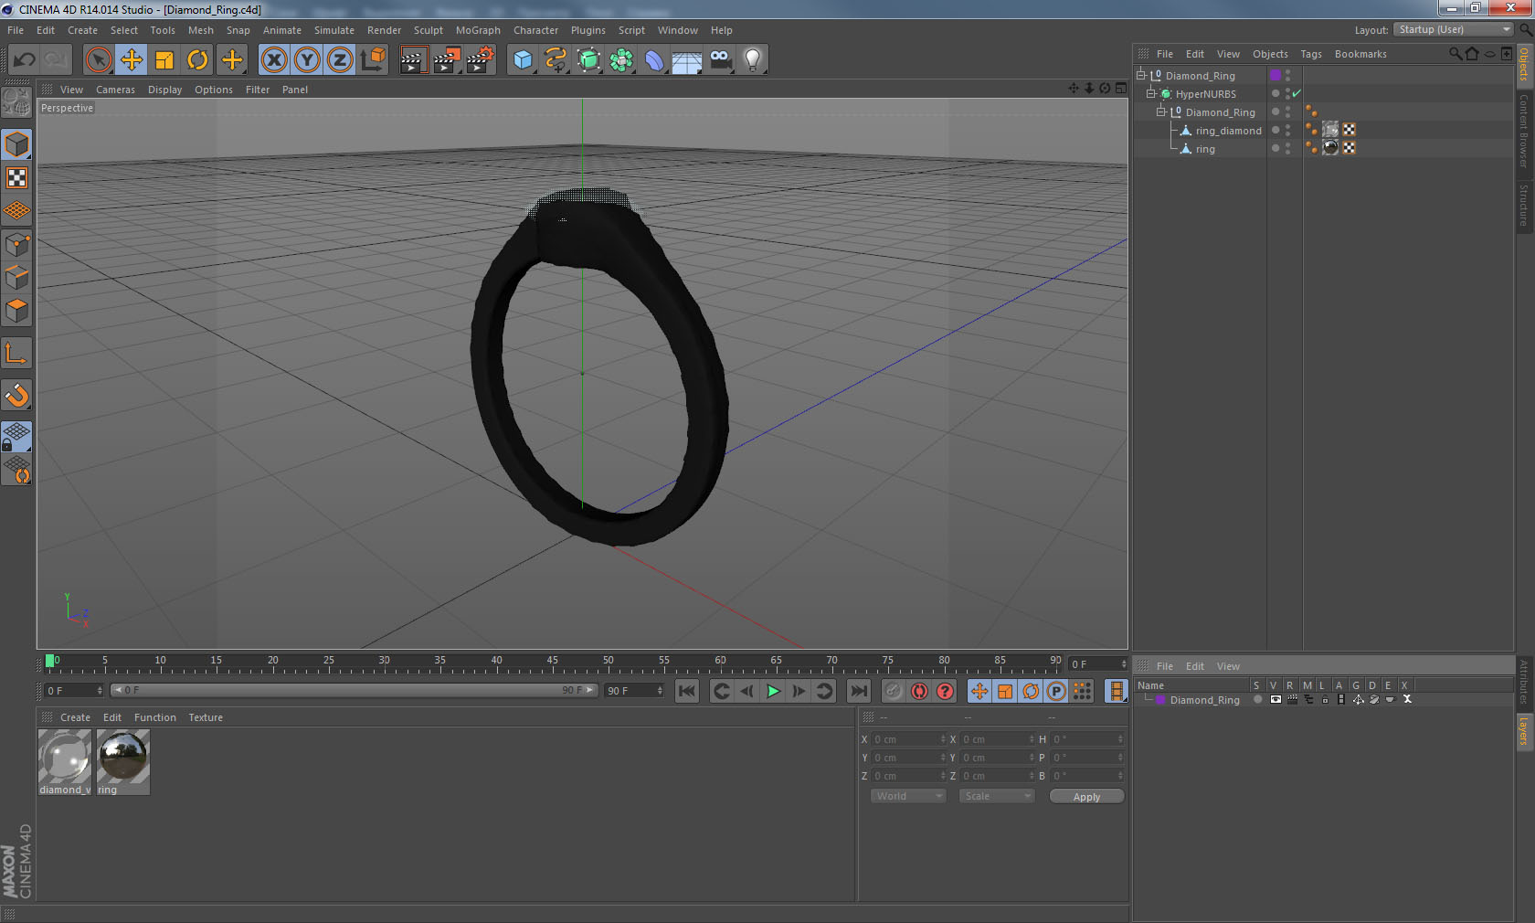
Task: Open the Scale mode dropdown
Action: click(x=996, y=796)
